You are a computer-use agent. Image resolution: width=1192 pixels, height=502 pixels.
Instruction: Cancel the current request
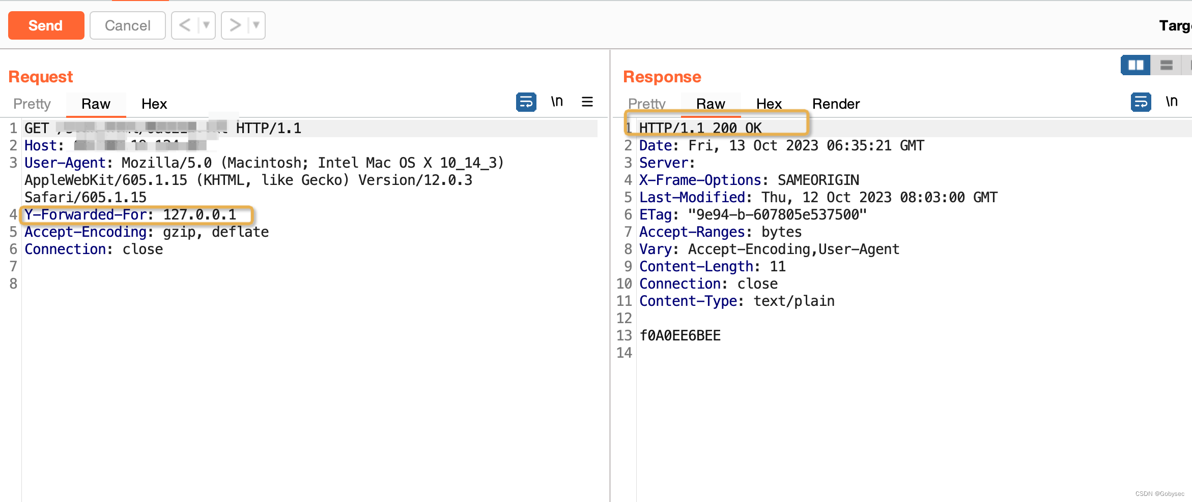(x=127, y=25)
